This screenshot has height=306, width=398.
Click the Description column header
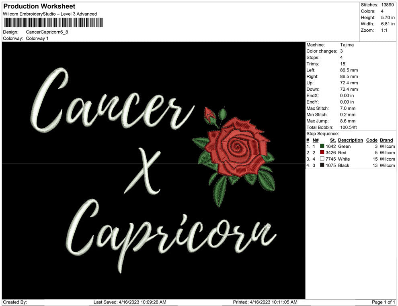(x=350, y=140)
